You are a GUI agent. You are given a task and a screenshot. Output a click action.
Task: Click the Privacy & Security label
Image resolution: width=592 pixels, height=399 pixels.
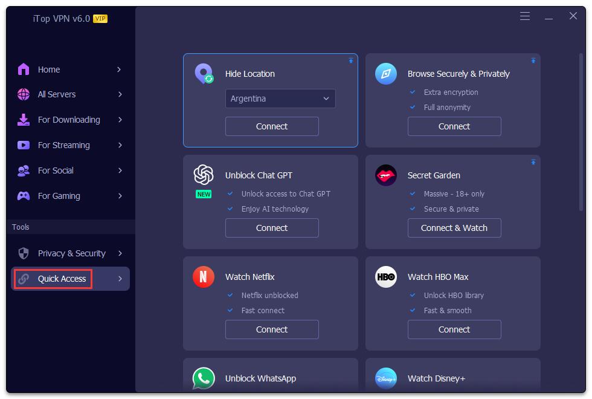point(72,253)
